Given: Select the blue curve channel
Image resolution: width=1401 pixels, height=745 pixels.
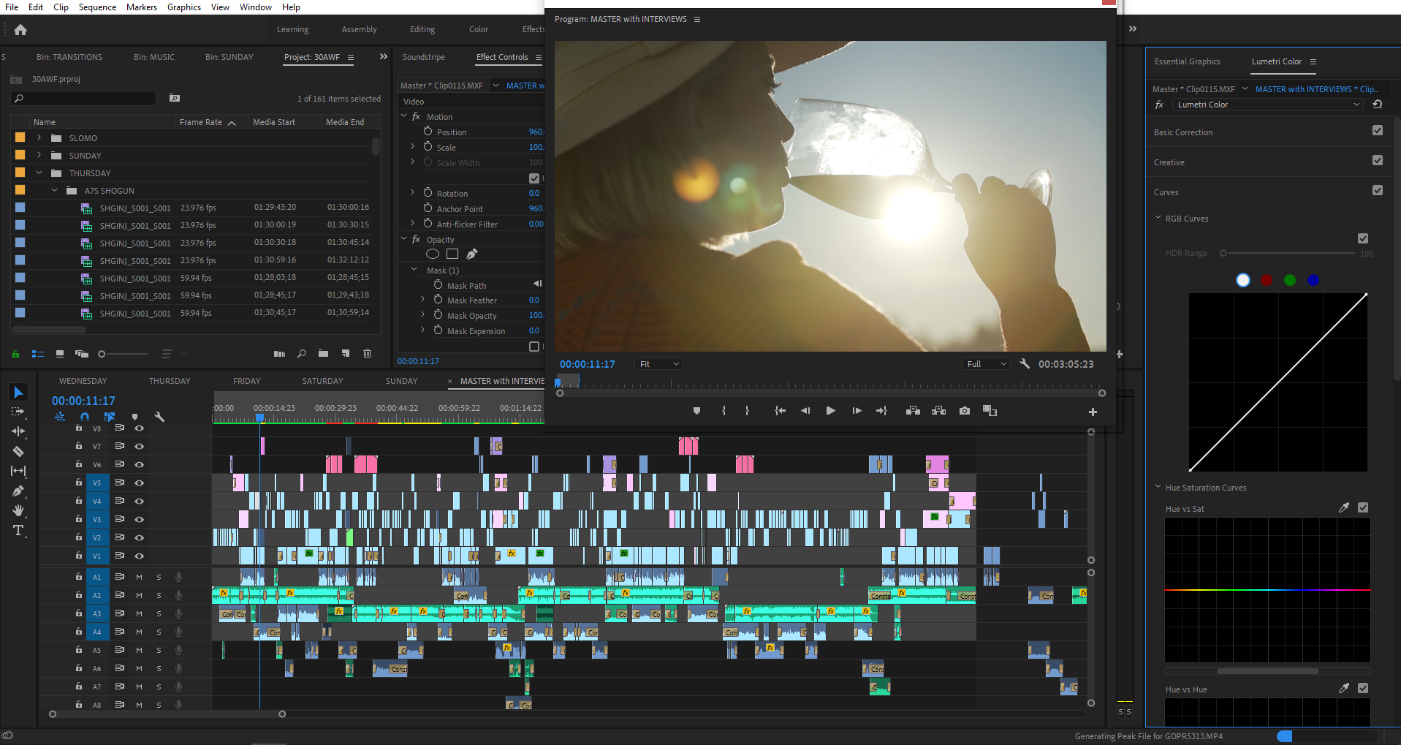Looking at the screenshot, I should (x=1313, y=280).
